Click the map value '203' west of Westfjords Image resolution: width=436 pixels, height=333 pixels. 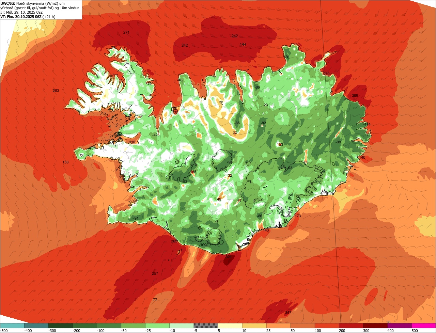[x=56, y=91]
